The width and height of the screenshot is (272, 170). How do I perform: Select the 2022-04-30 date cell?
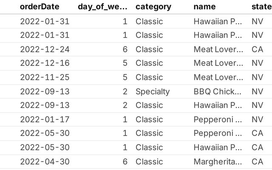click(x=45, y=161)
